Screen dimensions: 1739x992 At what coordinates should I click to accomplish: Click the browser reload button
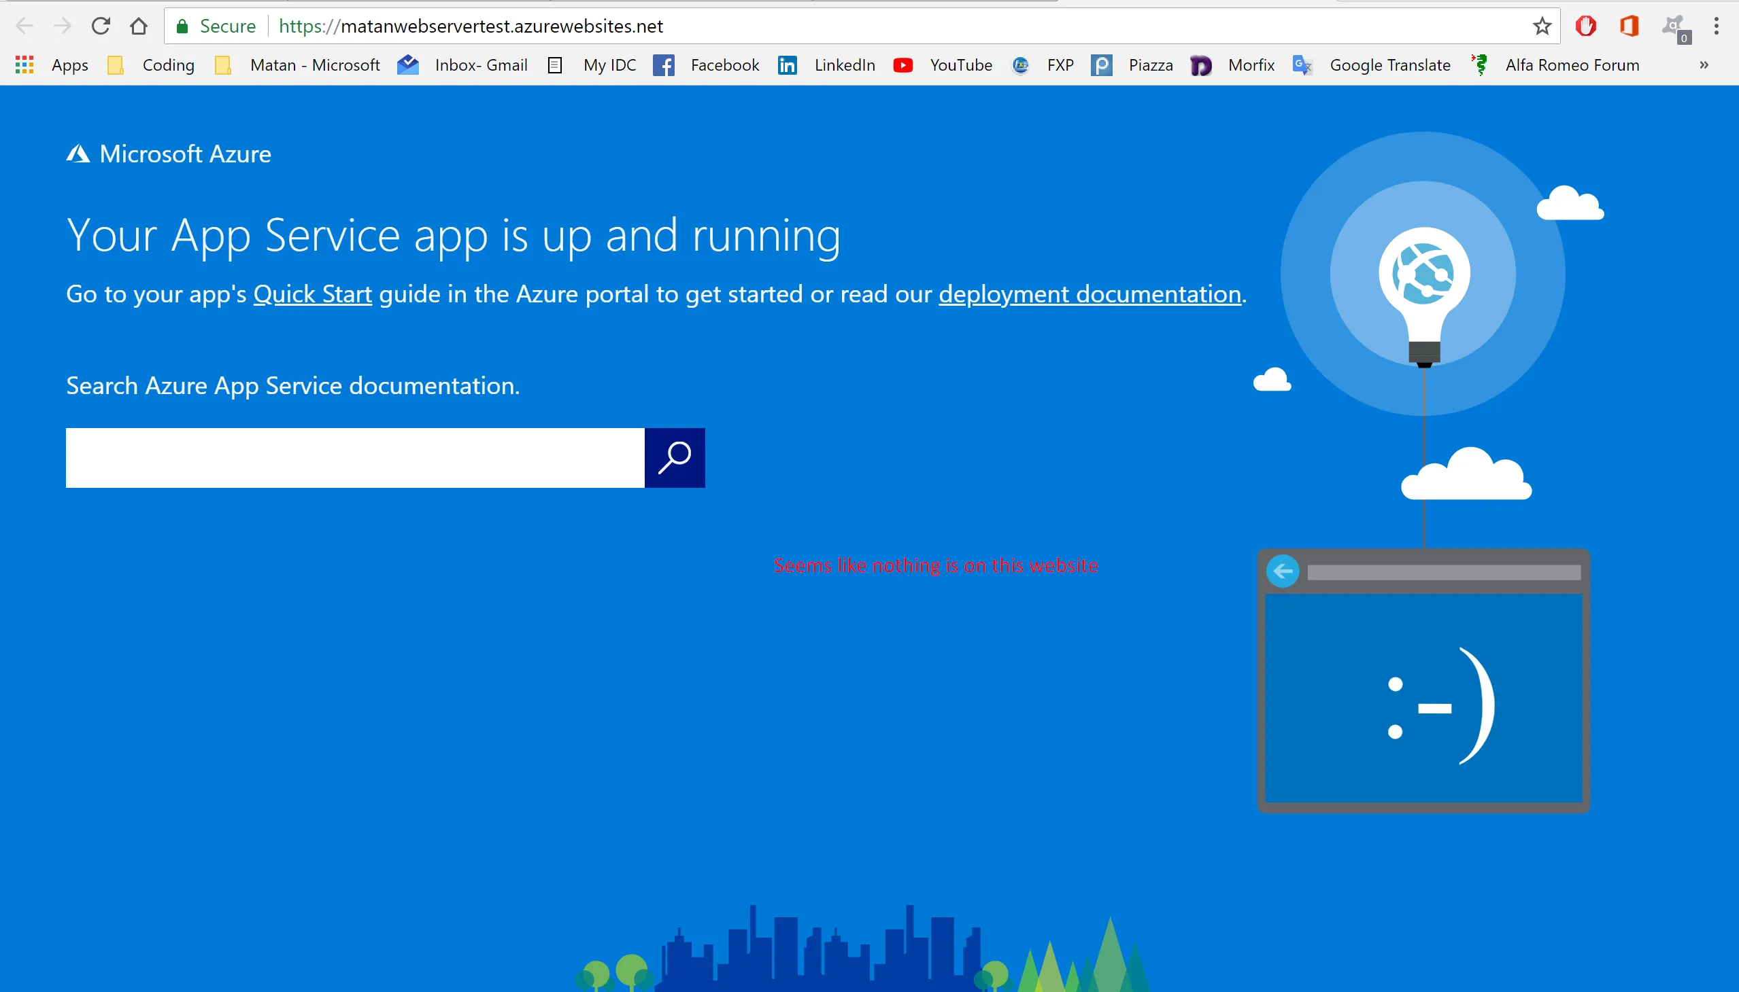(101, 26)
